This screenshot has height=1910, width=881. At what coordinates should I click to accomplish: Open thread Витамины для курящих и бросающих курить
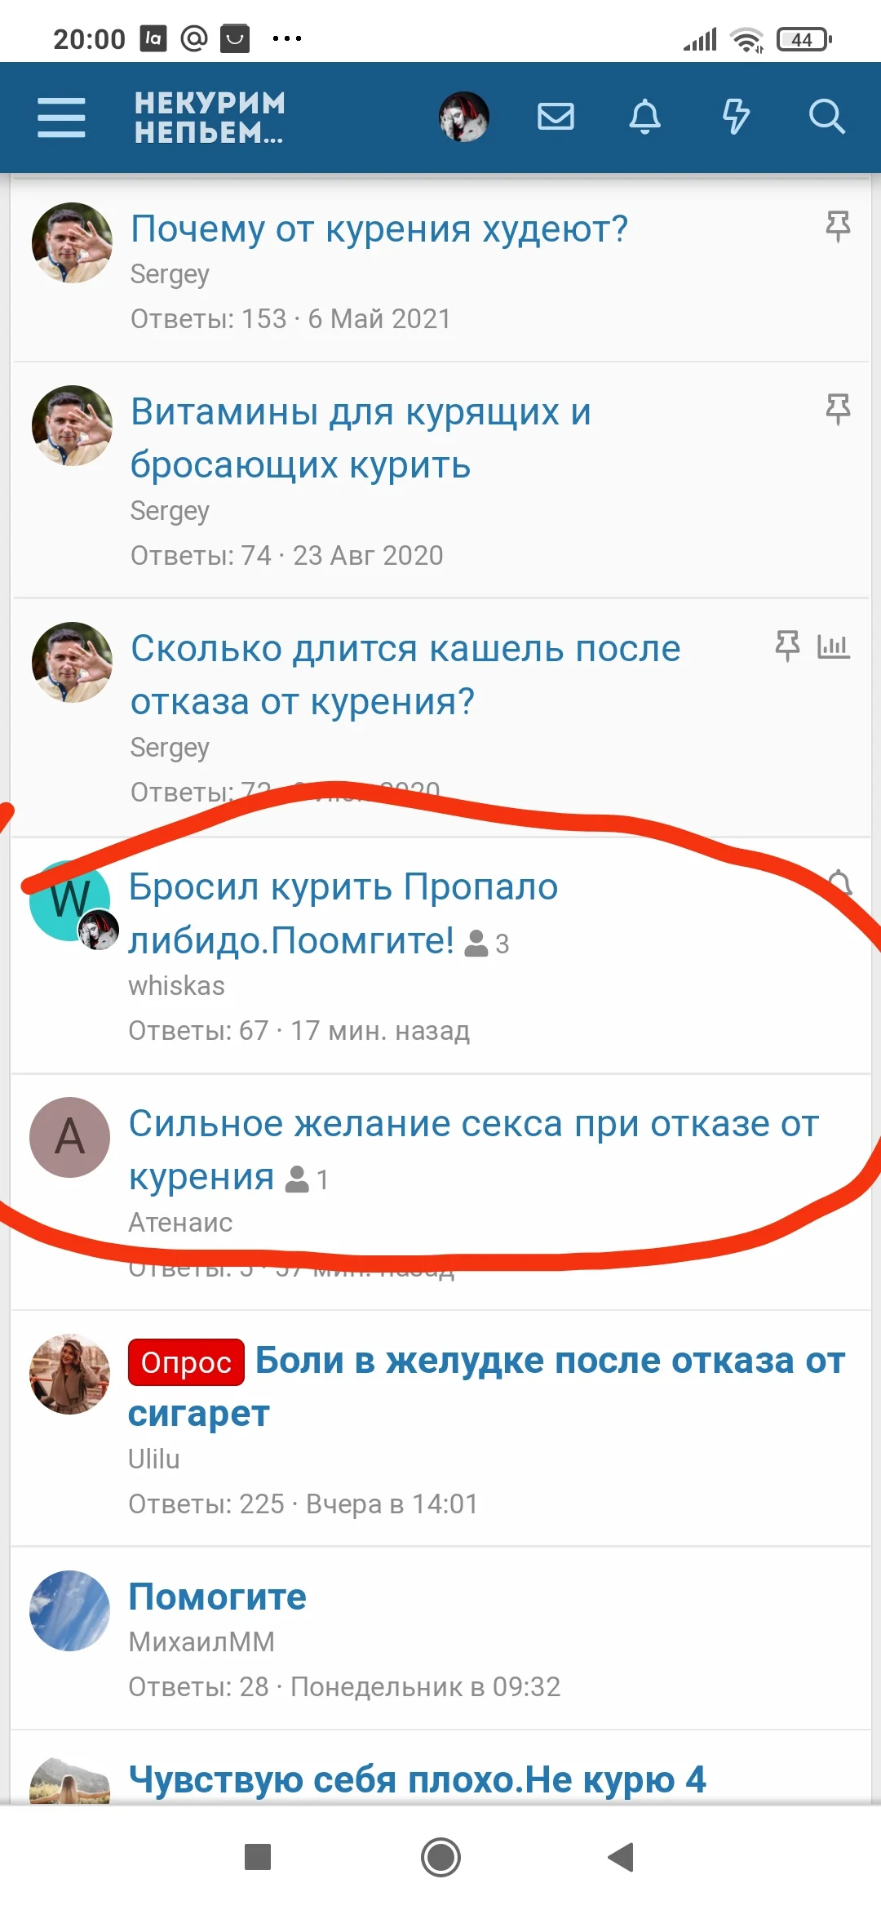(x=361, y=438)
